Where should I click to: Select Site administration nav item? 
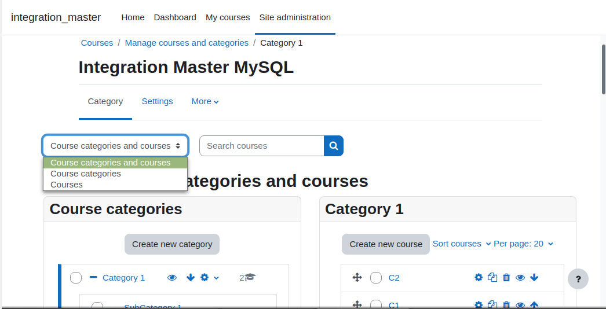(x=295, y=17)
